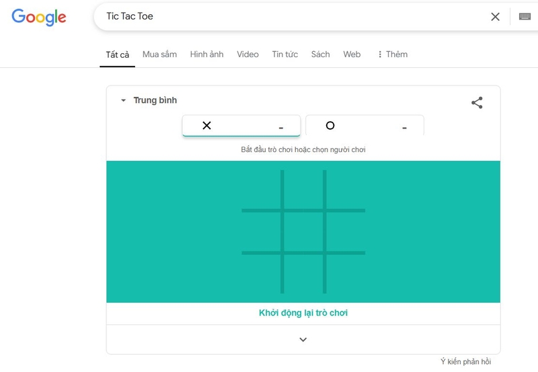
Task: Place a mark in the bottom-right cell
Action: pos(346,274)
